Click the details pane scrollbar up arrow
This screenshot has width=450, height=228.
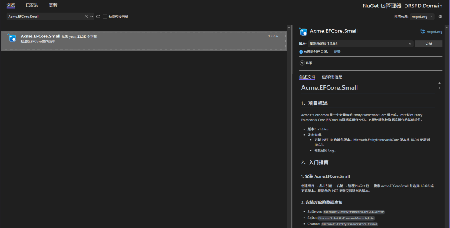pyautogui.click(x=447, y=28)
